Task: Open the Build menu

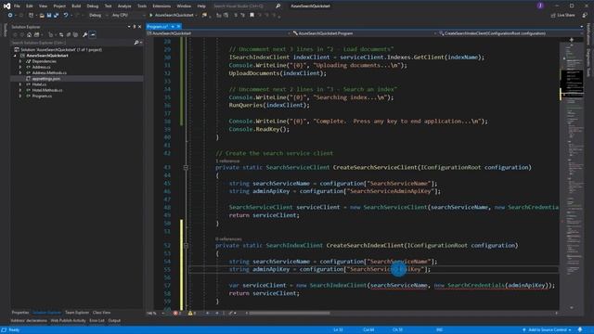Action: tap(76, 6)
